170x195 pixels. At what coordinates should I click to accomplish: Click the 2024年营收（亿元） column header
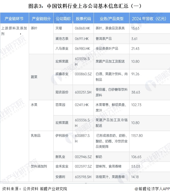(x=150, y=18)
